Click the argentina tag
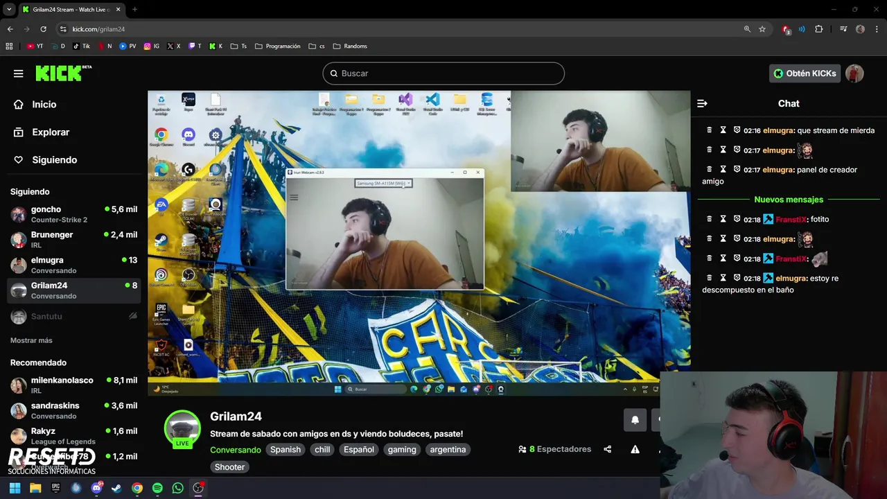Viewport: 887px width, 499px height. coord(448,450)
